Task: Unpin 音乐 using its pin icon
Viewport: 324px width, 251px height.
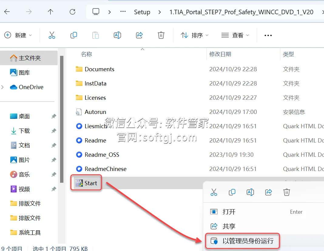Action: point(54,174)
